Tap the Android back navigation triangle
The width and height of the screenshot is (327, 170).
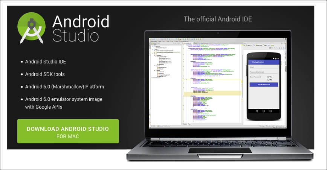tap(257, 111)
